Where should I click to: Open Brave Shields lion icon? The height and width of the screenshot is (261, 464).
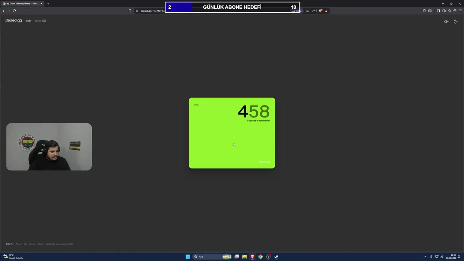coord(320,11)
